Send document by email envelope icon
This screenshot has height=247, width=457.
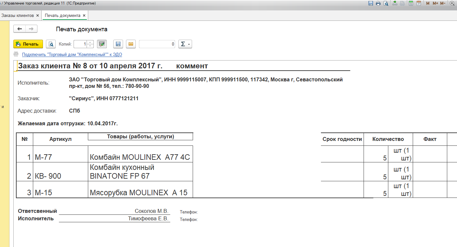point(131,44)
